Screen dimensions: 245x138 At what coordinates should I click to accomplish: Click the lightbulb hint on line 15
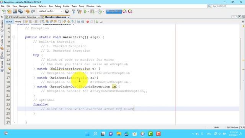9,69
